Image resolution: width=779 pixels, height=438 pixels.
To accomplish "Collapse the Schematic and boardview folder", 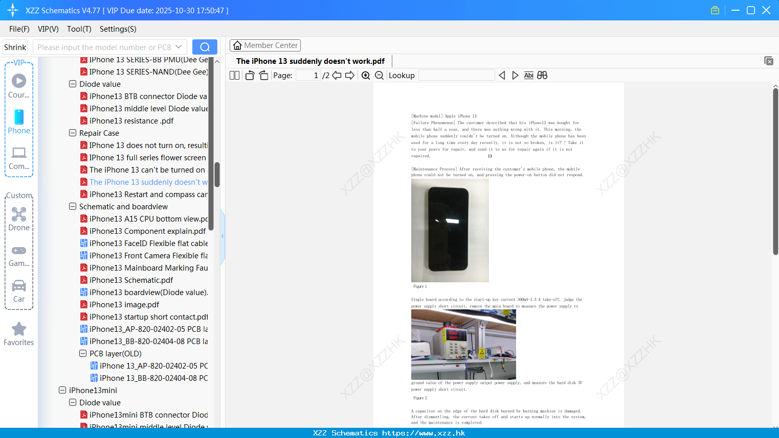I will click(x=73, y=206).
